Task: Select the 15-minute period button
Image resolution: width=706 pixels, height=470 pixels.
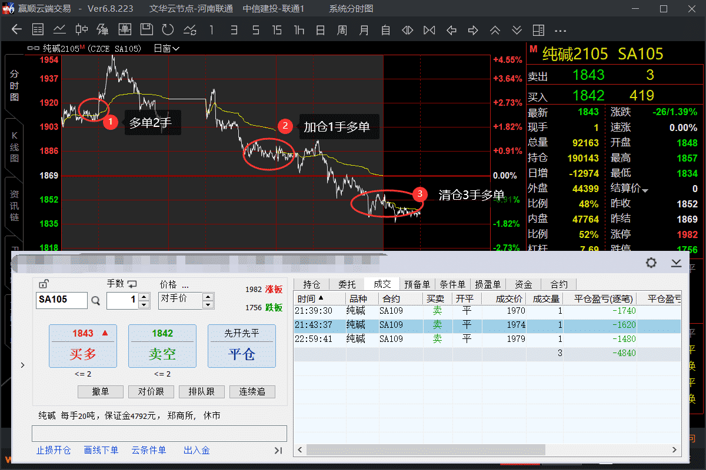Action: coord(277,30)
